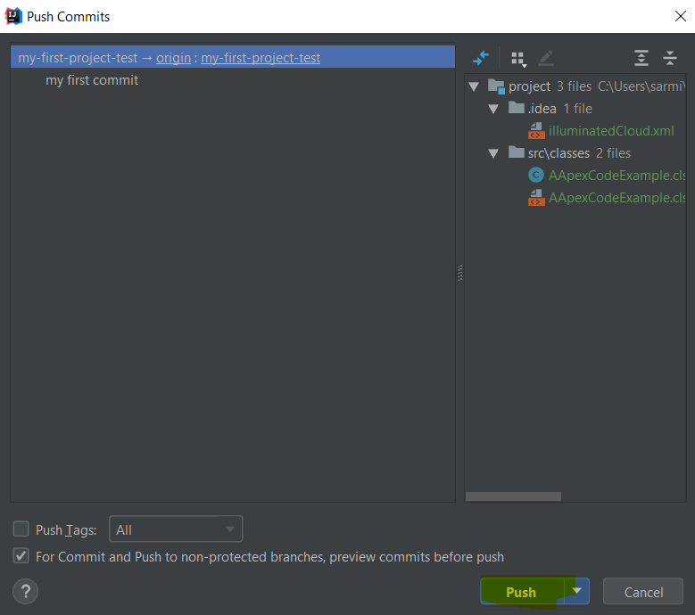The width and height of the screenshot is (695, 615).
Task: Collapse the src\classes folder node
Action: pyautogui.click(x=493, y=153)
